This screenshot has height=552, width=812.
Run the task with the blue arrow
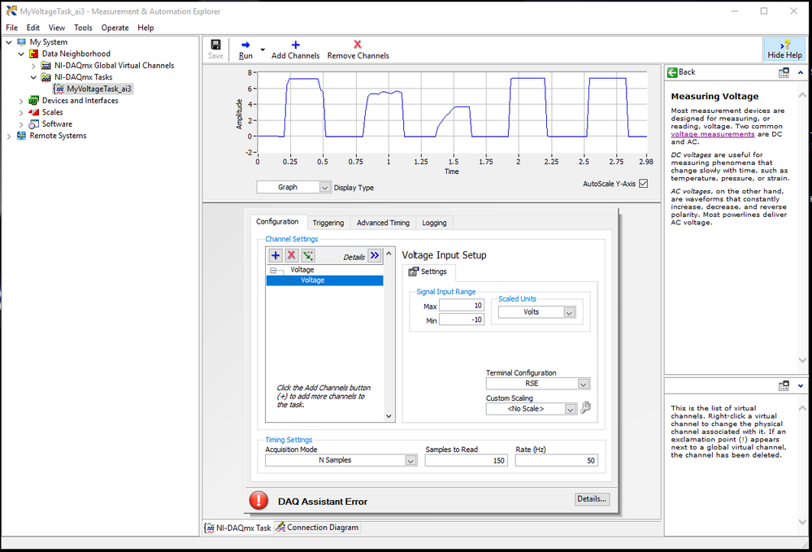pyautogui.click(x=245, y=45)
